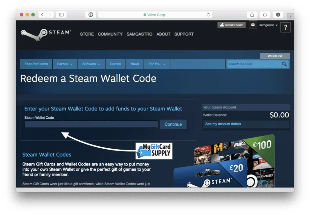Open the Steam help question mark
310x215 pixels.
click(x=285, y=27)
